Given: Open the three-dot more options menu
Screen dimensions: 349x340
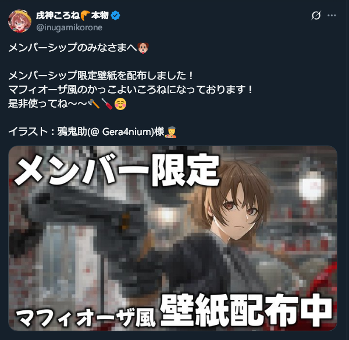Looking at the screenshot, I should pyautogui.click(x=332, y=15).
